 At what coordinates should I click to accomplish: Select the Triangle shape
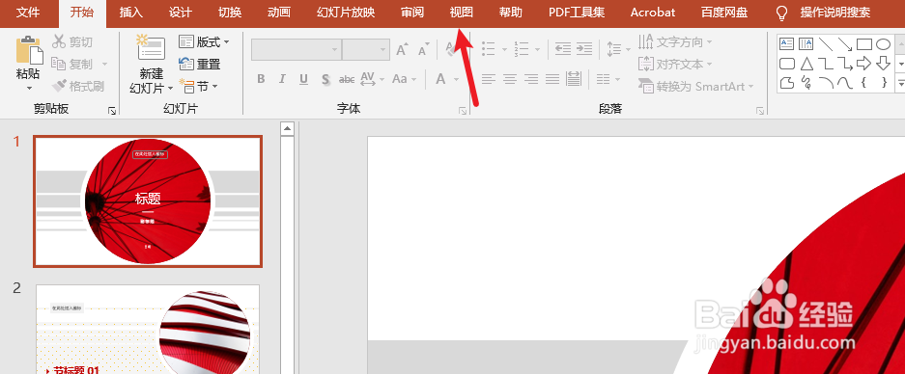[x=806, y=63]
